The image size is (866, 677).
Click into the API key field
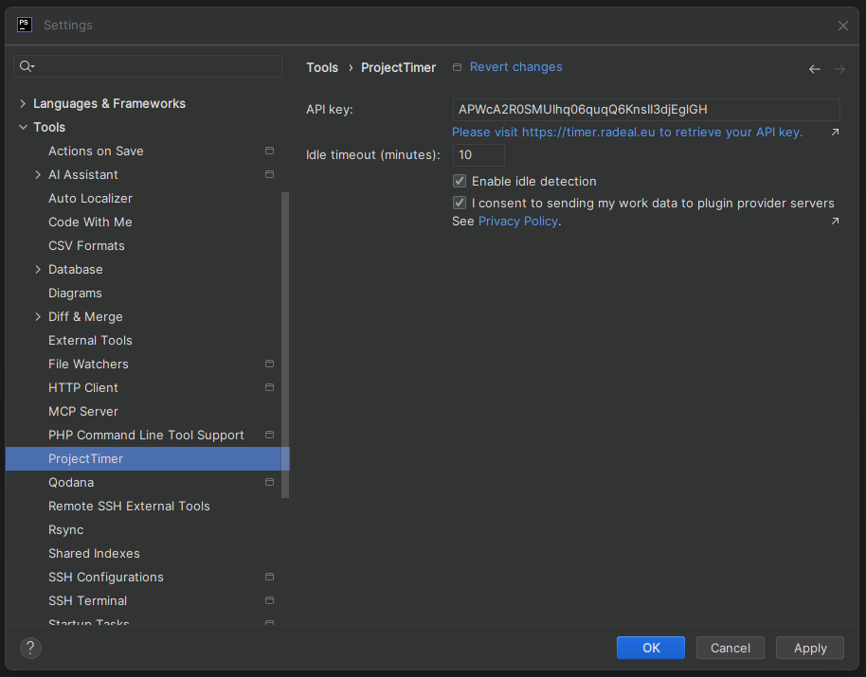pos(646,109)
